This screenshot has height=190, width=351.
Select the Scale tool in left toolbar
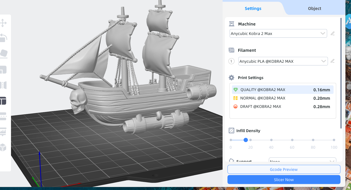3,69
